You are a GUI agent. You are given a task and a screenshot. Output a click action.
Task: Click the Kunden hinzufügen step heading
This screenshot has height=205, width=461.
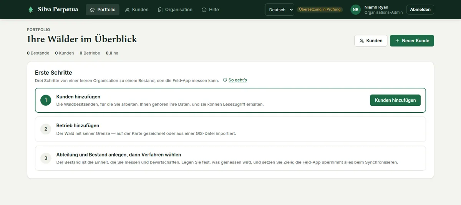(78, 97)
